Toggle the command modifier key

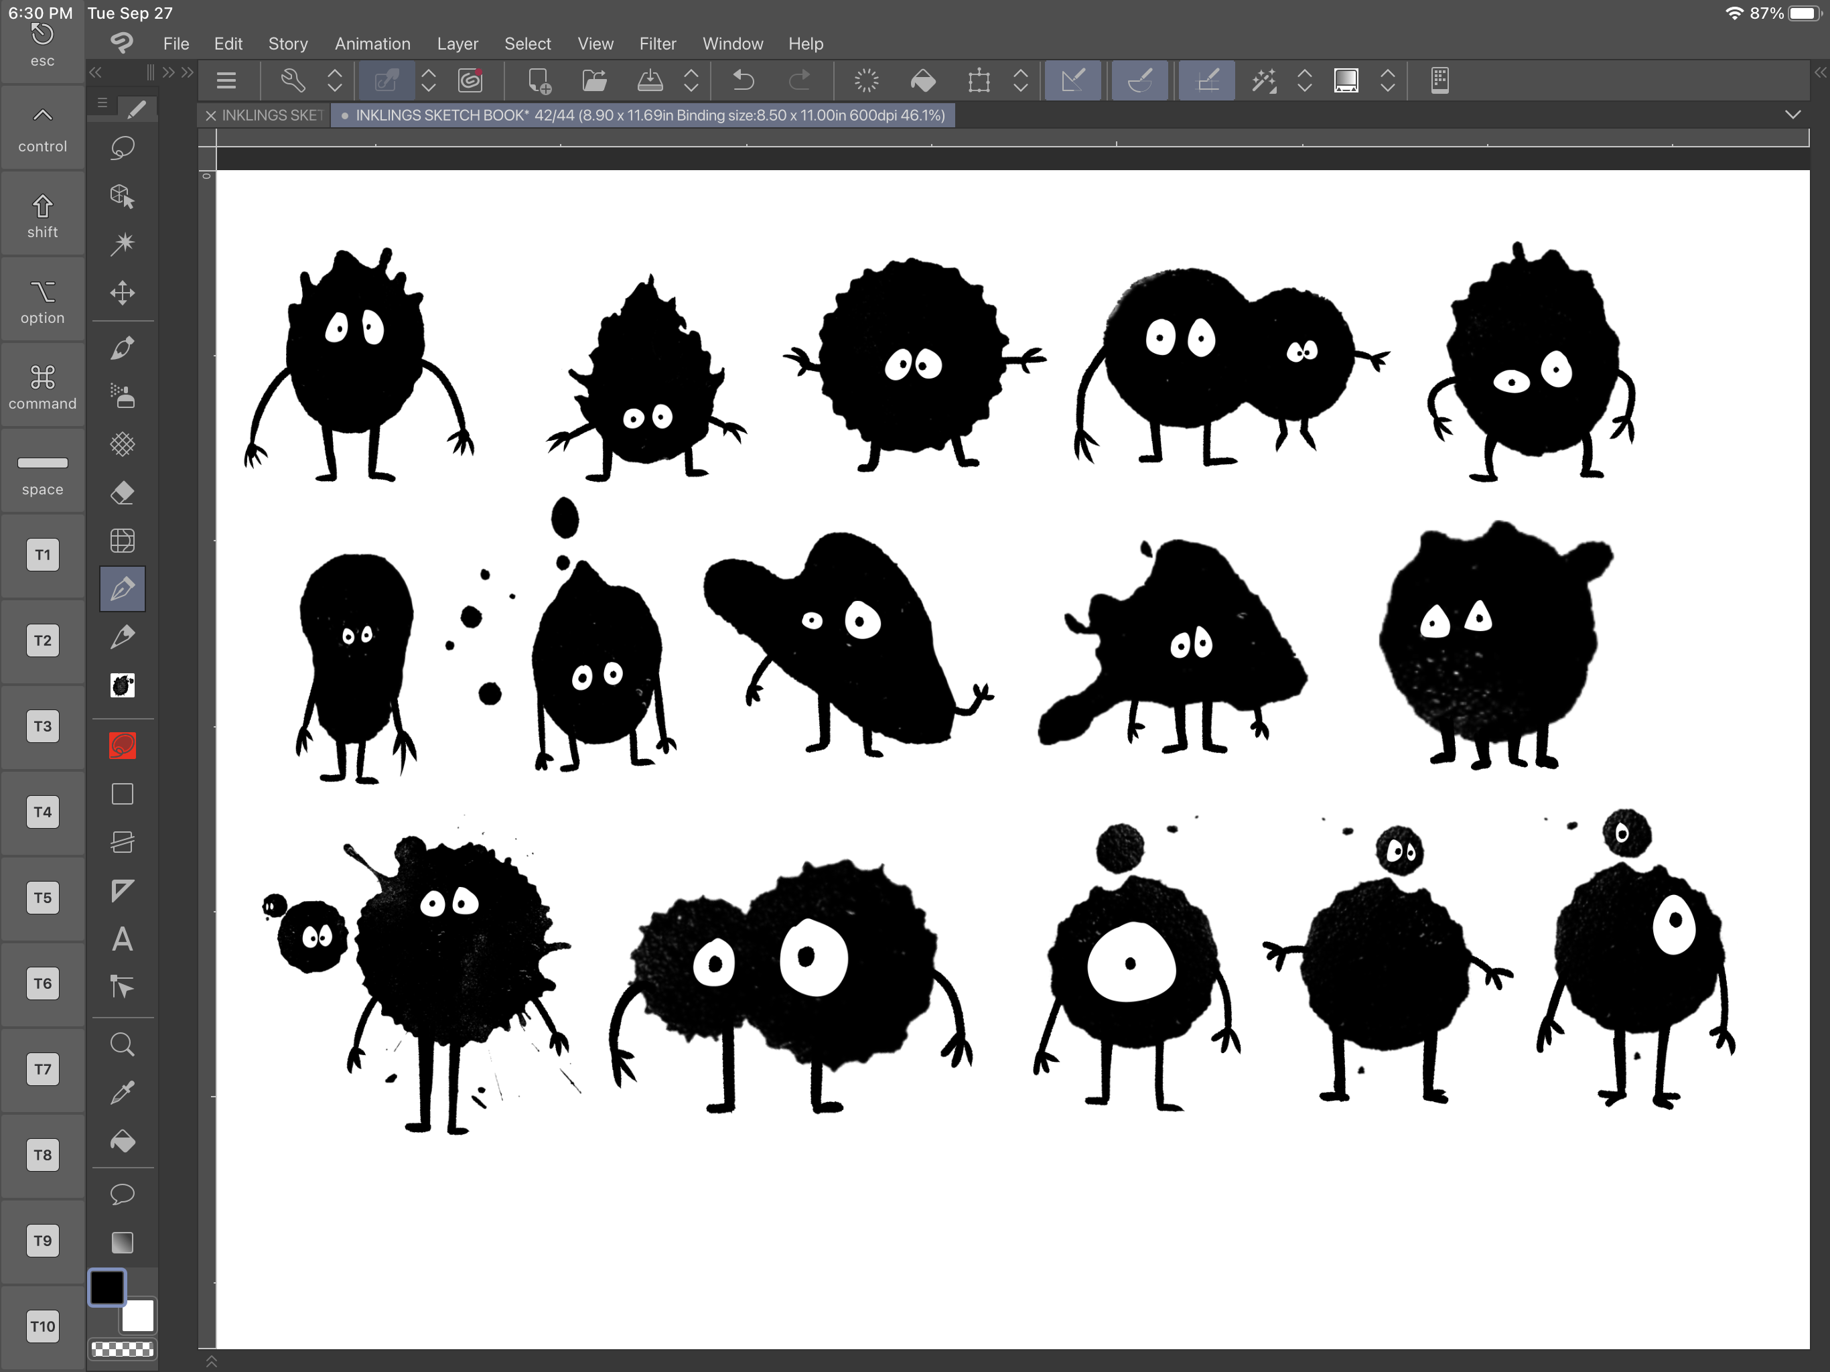tap(42, 387)
